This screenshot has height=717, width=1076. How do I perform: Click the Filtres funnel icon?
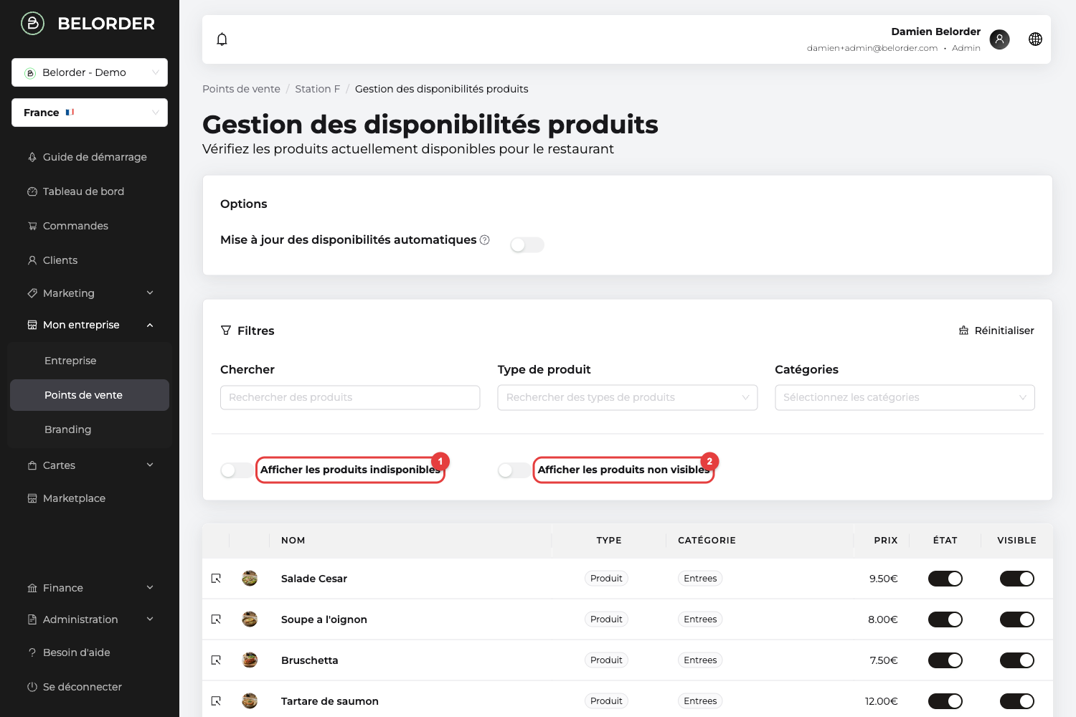[226, 331]
